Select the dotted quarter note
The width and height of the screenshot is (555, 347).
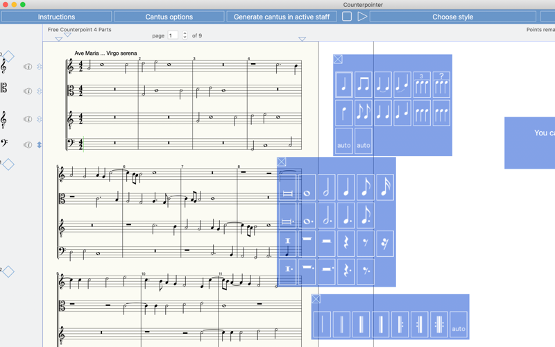coord(345,215)
